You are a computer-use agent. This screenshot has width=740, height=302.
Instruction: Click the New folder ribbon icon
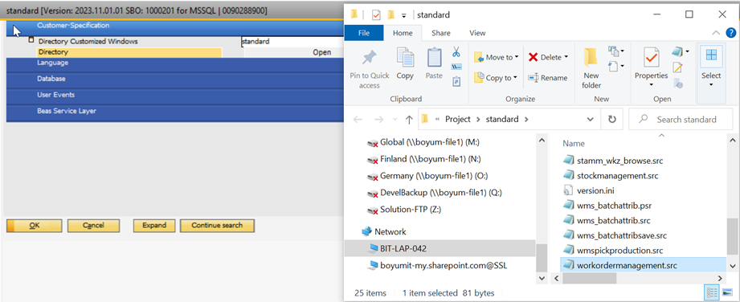[591, 58]
